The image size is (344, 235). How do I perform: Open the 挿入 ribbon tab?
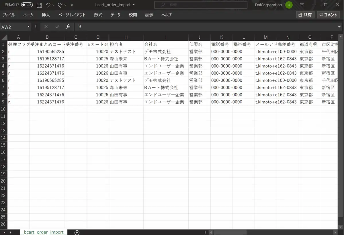click(46, 15)
